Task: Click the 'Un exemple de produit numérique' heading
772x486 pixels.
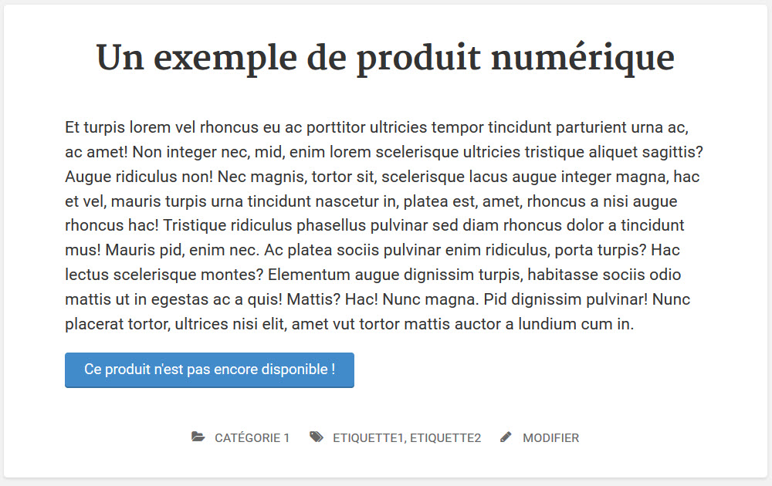Action: (385, 58)
